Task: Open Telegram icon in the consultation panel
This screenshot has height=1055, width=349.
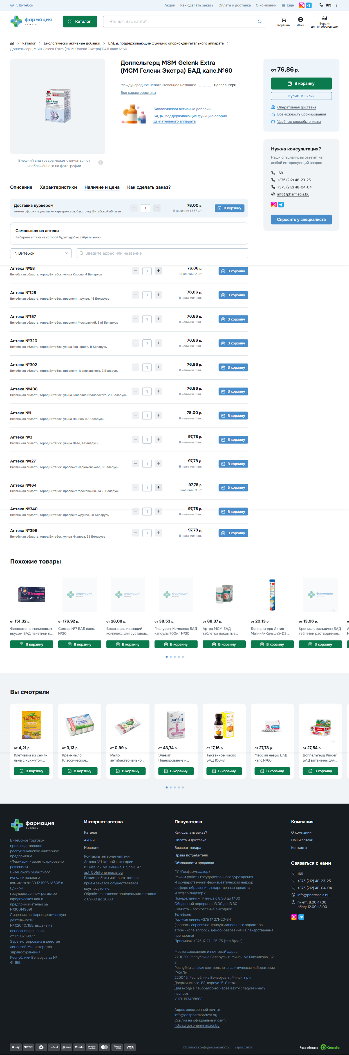Action: pyautogui.click(x=281, y=205)
